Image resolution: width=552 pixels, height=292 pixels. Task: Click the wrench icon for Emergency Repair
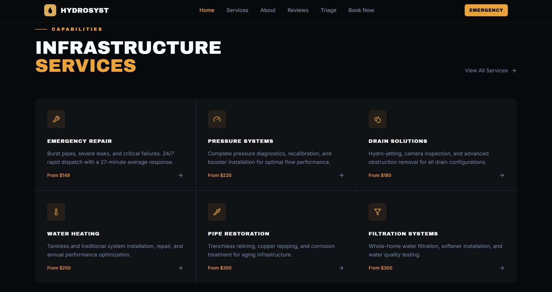pos(56,119)
